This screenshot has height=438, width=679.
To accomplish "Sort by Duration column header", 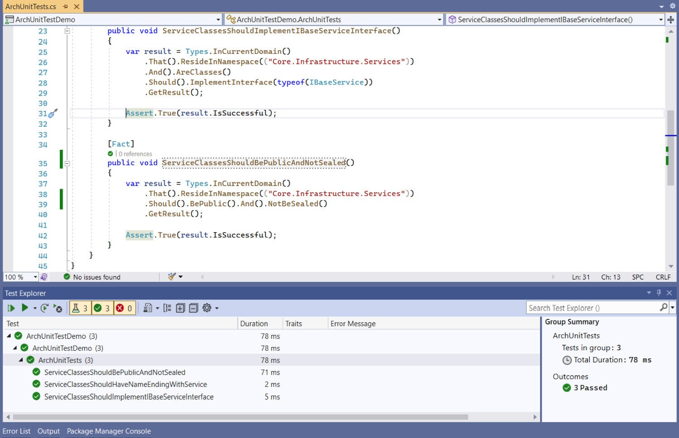I will pos(260,324).
